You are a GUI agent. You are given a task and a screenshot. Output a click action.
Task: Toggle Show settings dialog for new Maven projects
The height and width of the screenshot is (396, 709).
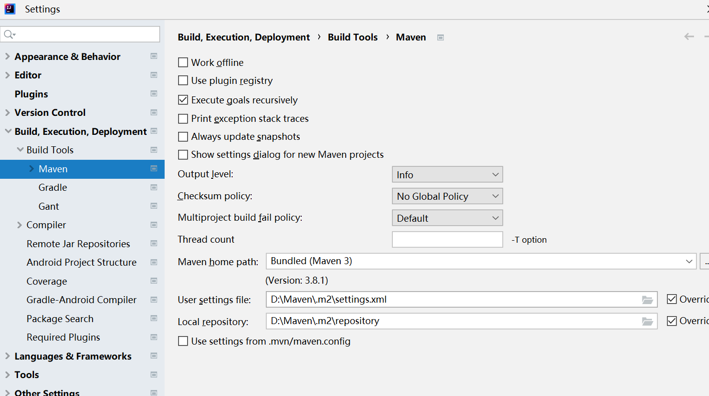coord(183,154)
